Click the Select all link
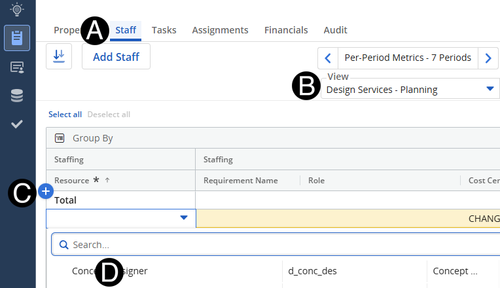The width and height of the screenshot is (500, 288). point(65,115)
